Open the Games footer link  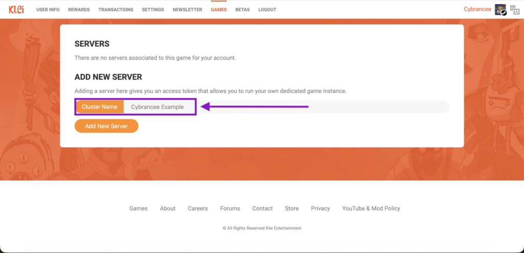[x=138, y=209]
